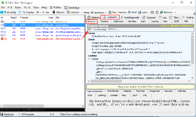Select the request Cookies tab
Image resolution: width=196 pixels, height=117 pixels.
(x=155, y=21)
